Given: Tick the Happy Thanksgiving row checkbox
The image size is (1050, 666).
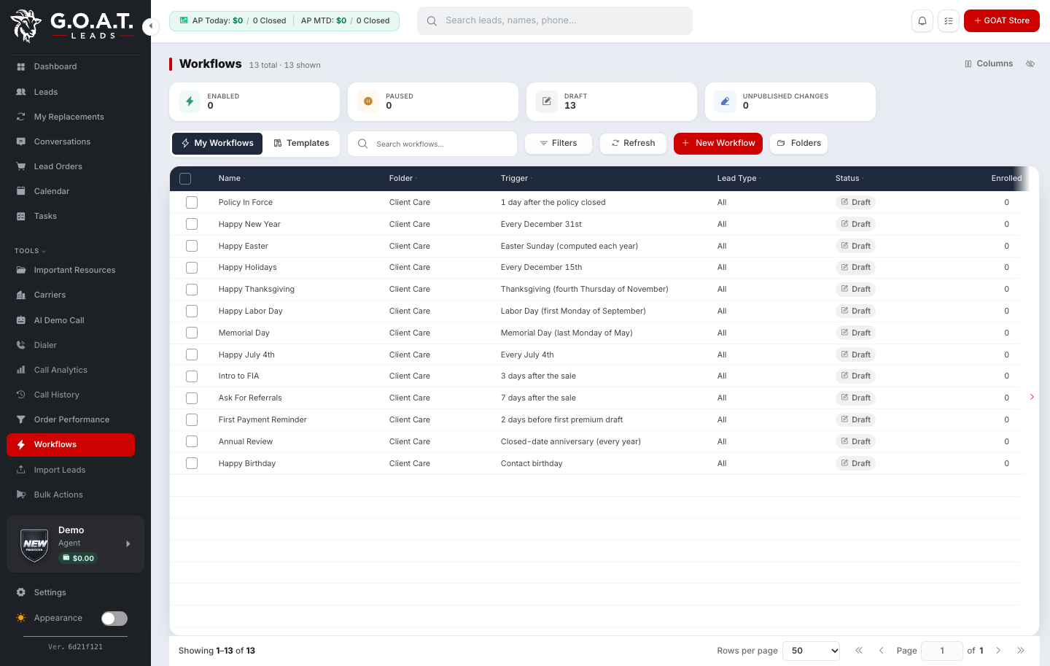Looking at the screenshot, I should point(192,290).
